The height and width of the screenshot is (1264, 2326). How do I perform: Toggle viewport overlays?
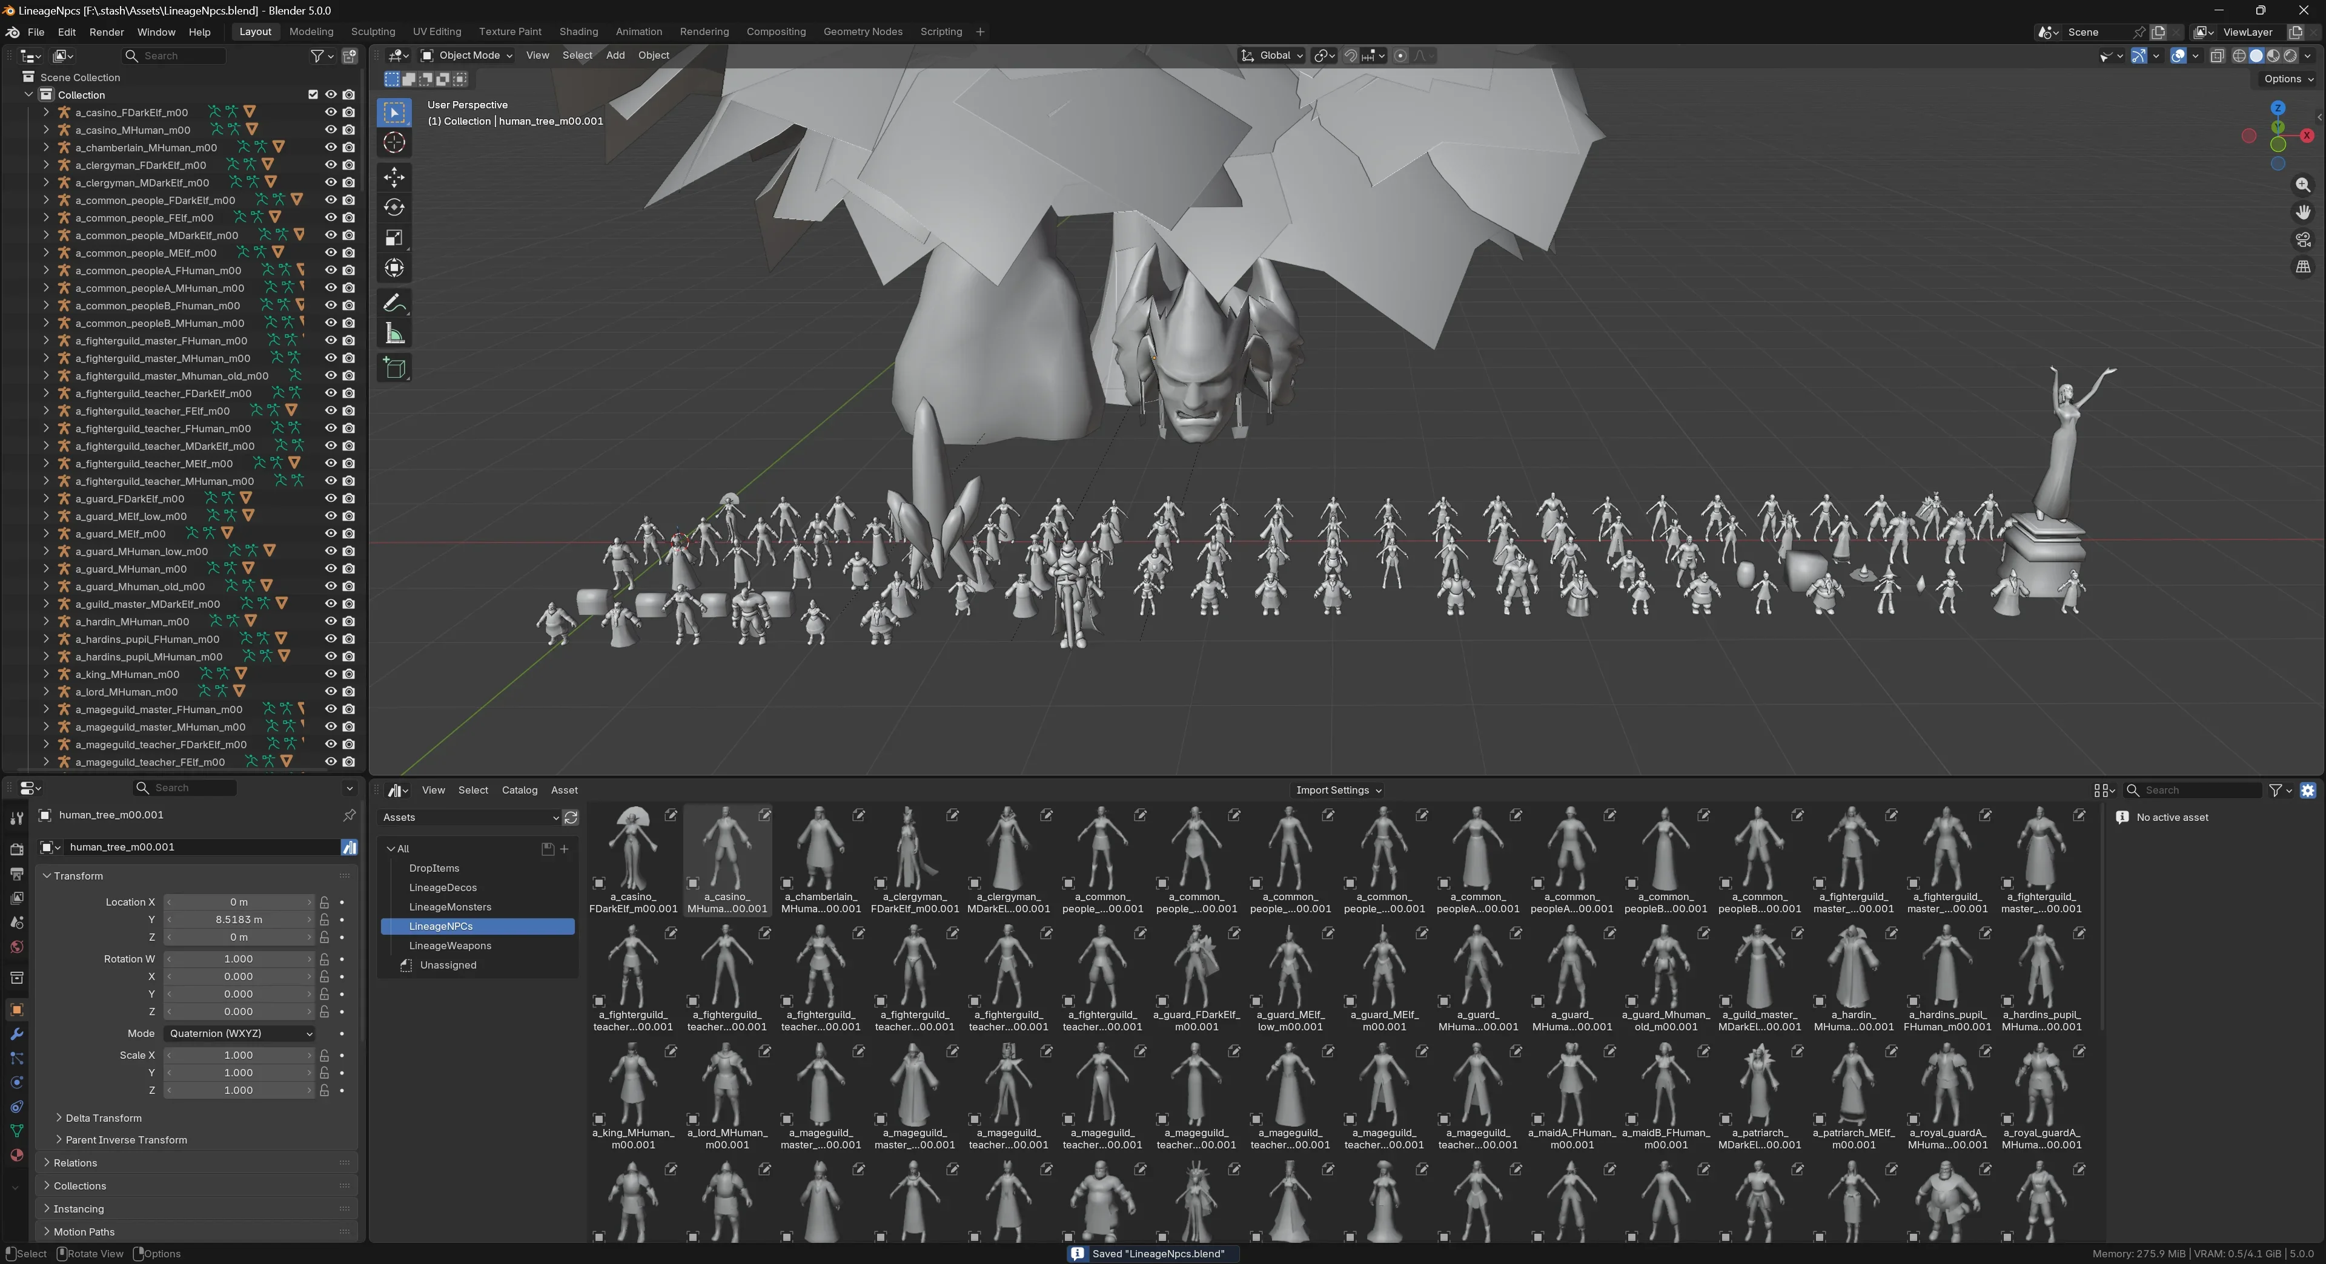2178,56
